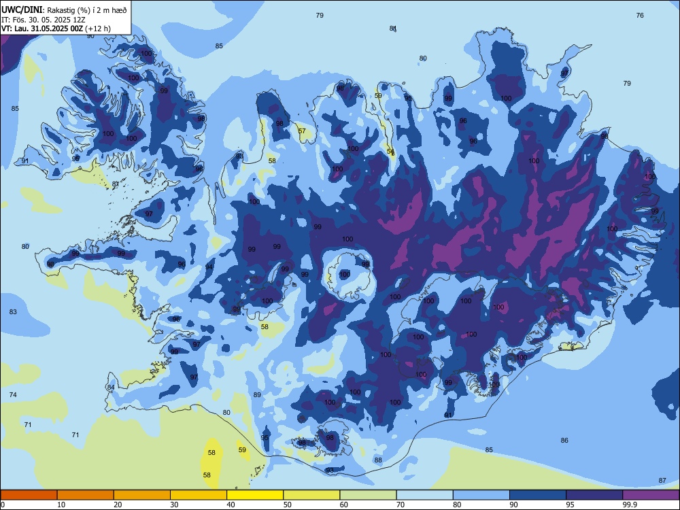Click the humidity value '83' on the map
The image size is (680, 510).
pyautogui.click(x=13, y=312)
